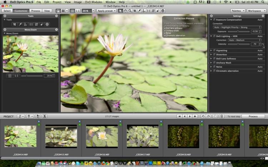Open Exposure Correction mode dropdown
Viewport: 268px width, 167px height.
(x=237, y=27)
